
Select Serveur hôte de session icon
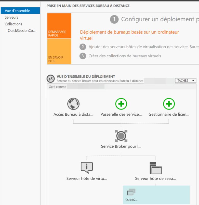(x=155, y=168)
